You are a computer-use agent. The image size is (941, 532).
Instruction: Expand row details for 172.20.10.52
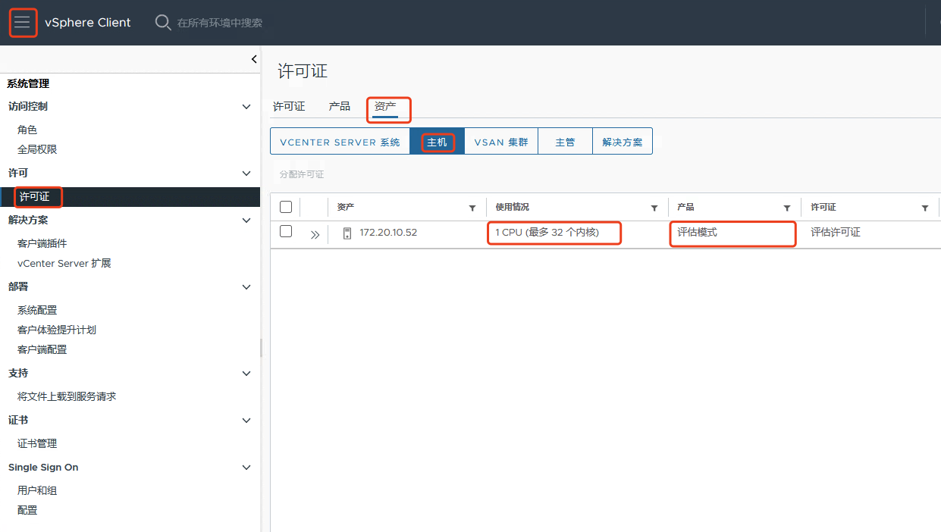click(x=315, y=234)
